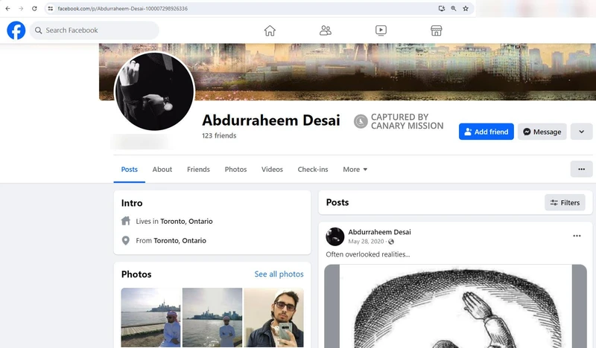Viewport: 596px width, 348px height.
Task: Open site information icon in address bar
Action: tap(50, 8)
